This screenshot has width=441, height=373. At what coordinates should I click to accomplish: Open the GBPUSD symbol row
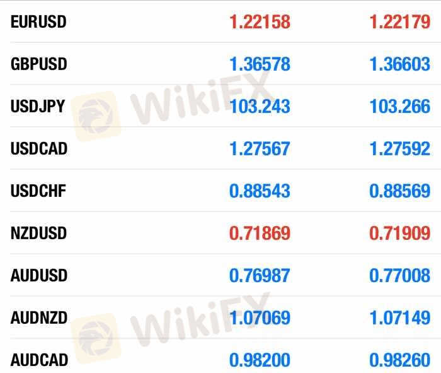(220, 64)
